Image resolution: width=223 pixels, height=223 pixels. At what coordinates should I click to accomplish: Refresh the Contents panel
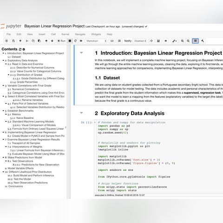(x=20, y=49)
